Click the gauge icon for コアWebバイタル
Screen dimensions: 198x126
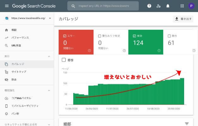pyautogui.click(x=6, y=98)
